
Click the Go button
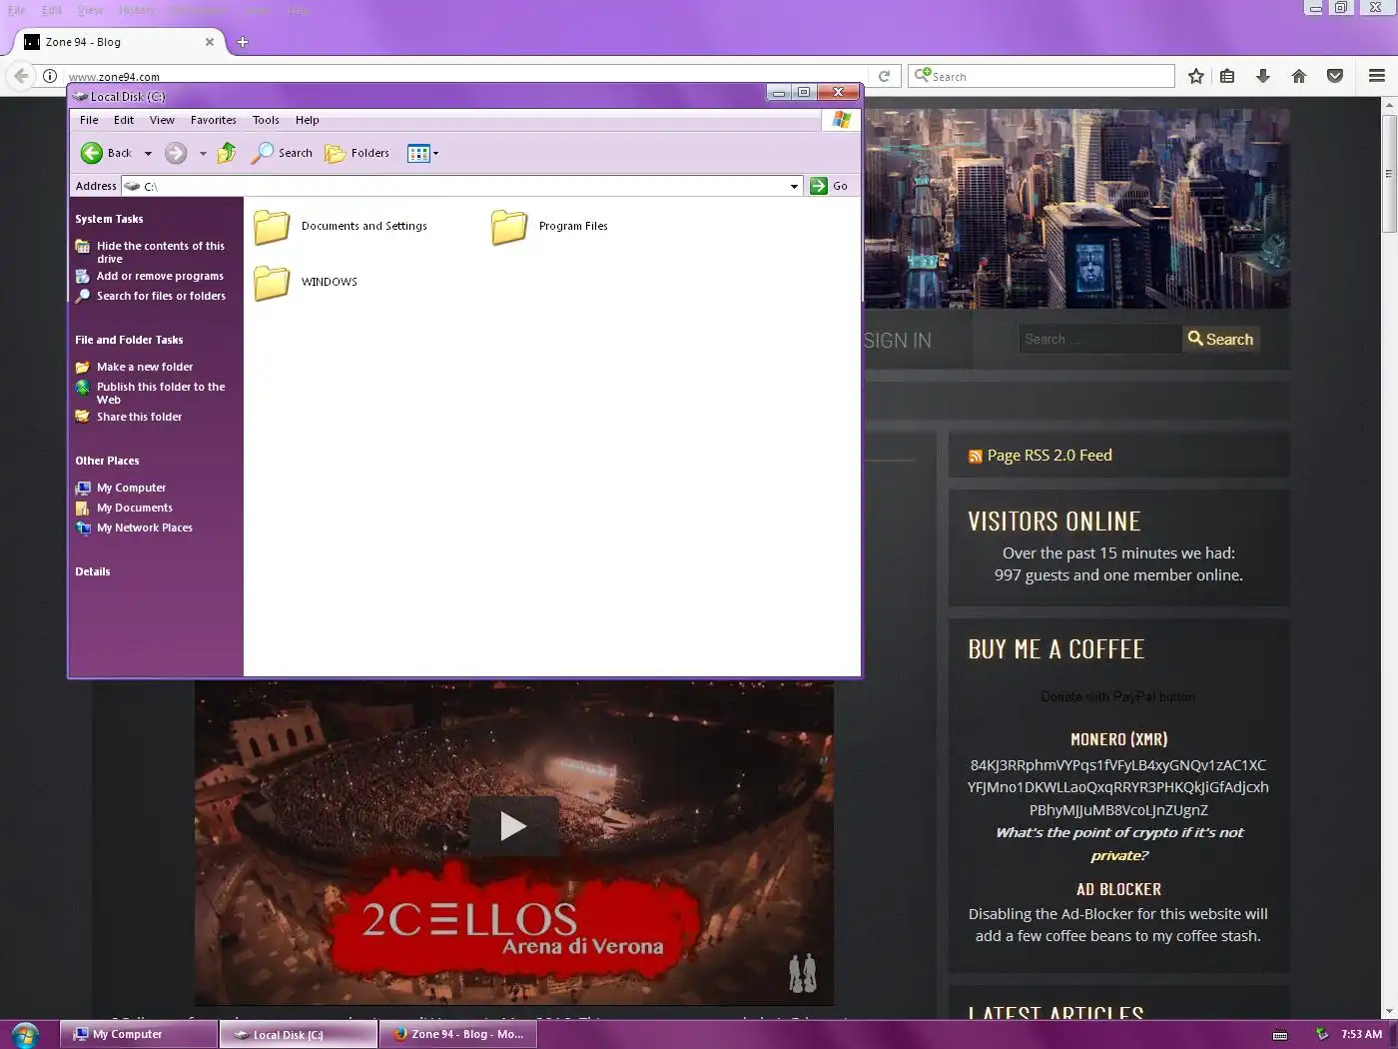coord(829,186)
